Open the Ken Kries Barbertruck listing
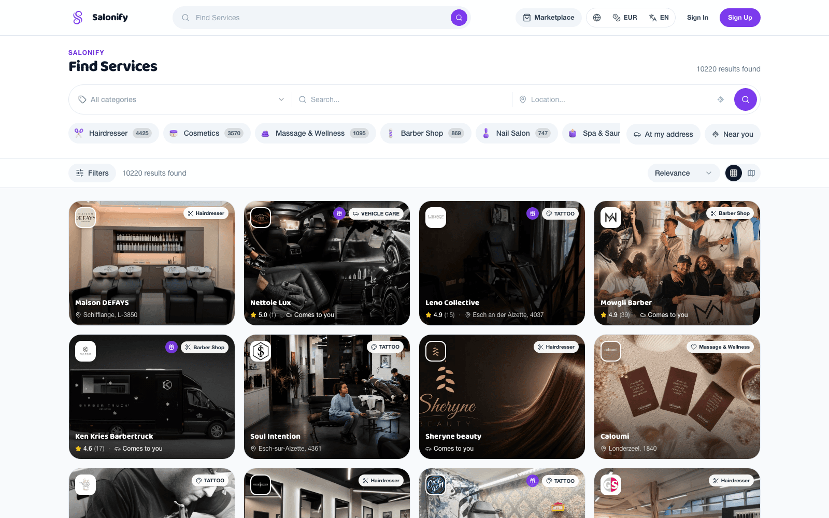This screenshot has height=518, width=829. [152, 397]
